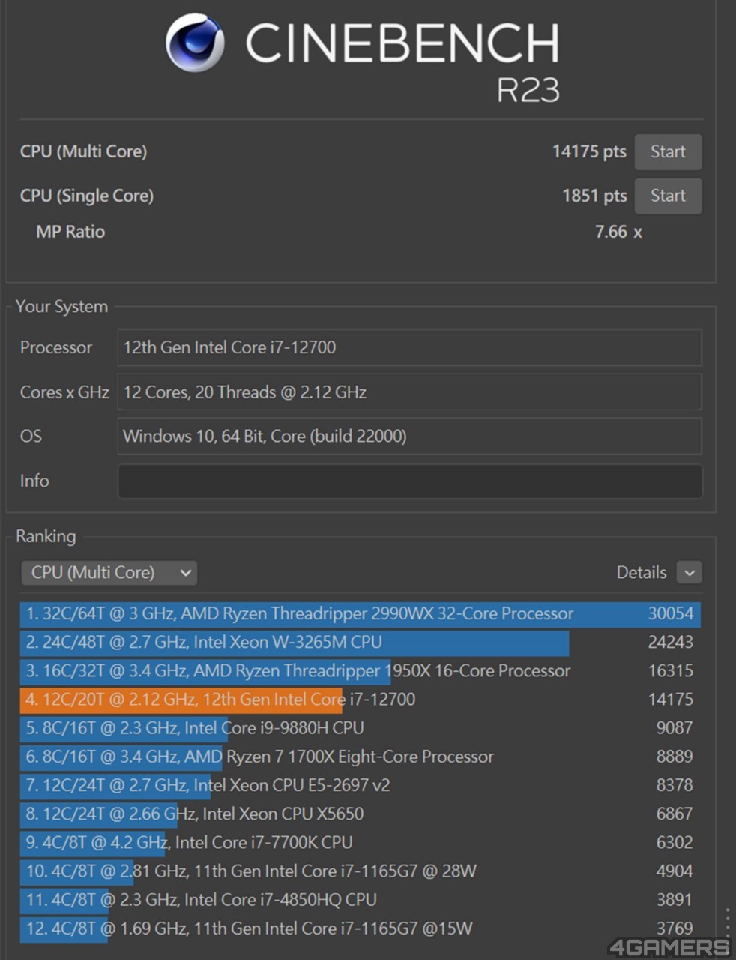This screenshot has height=960, width=736.
Task: Select ranking row Intel Core i7-4850HQ
Action: [361, 899]
